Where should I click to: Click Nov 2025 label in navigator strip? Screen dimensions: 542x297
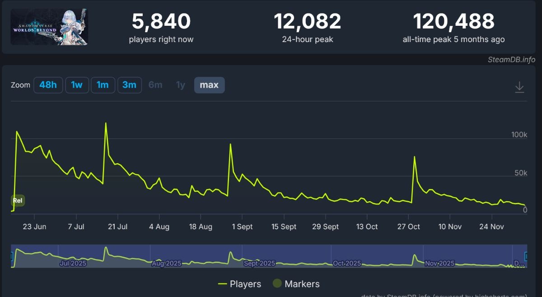[x=439, y=263]
